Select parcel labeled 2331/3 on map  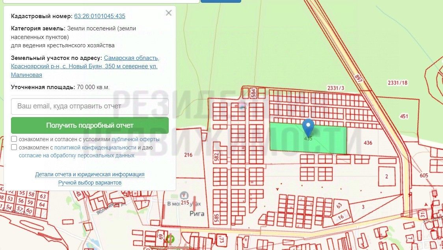[336, 88]
